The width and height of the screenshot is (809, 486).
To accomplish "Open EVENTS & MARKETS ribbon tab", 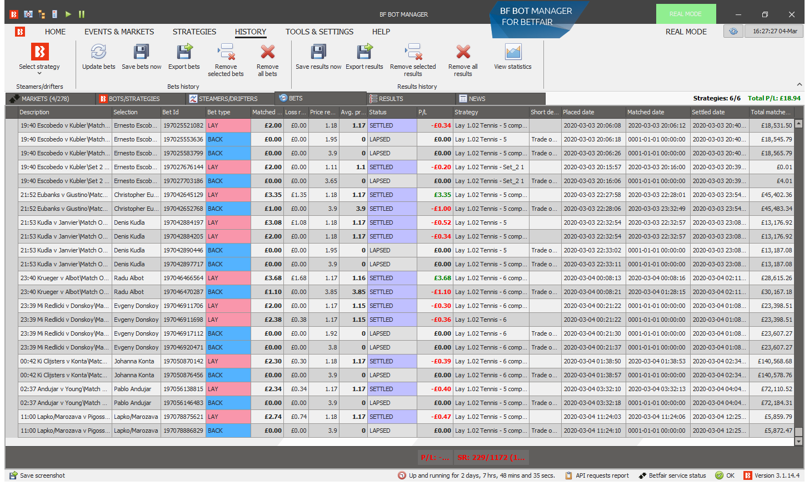I will (x=119, y=32).
